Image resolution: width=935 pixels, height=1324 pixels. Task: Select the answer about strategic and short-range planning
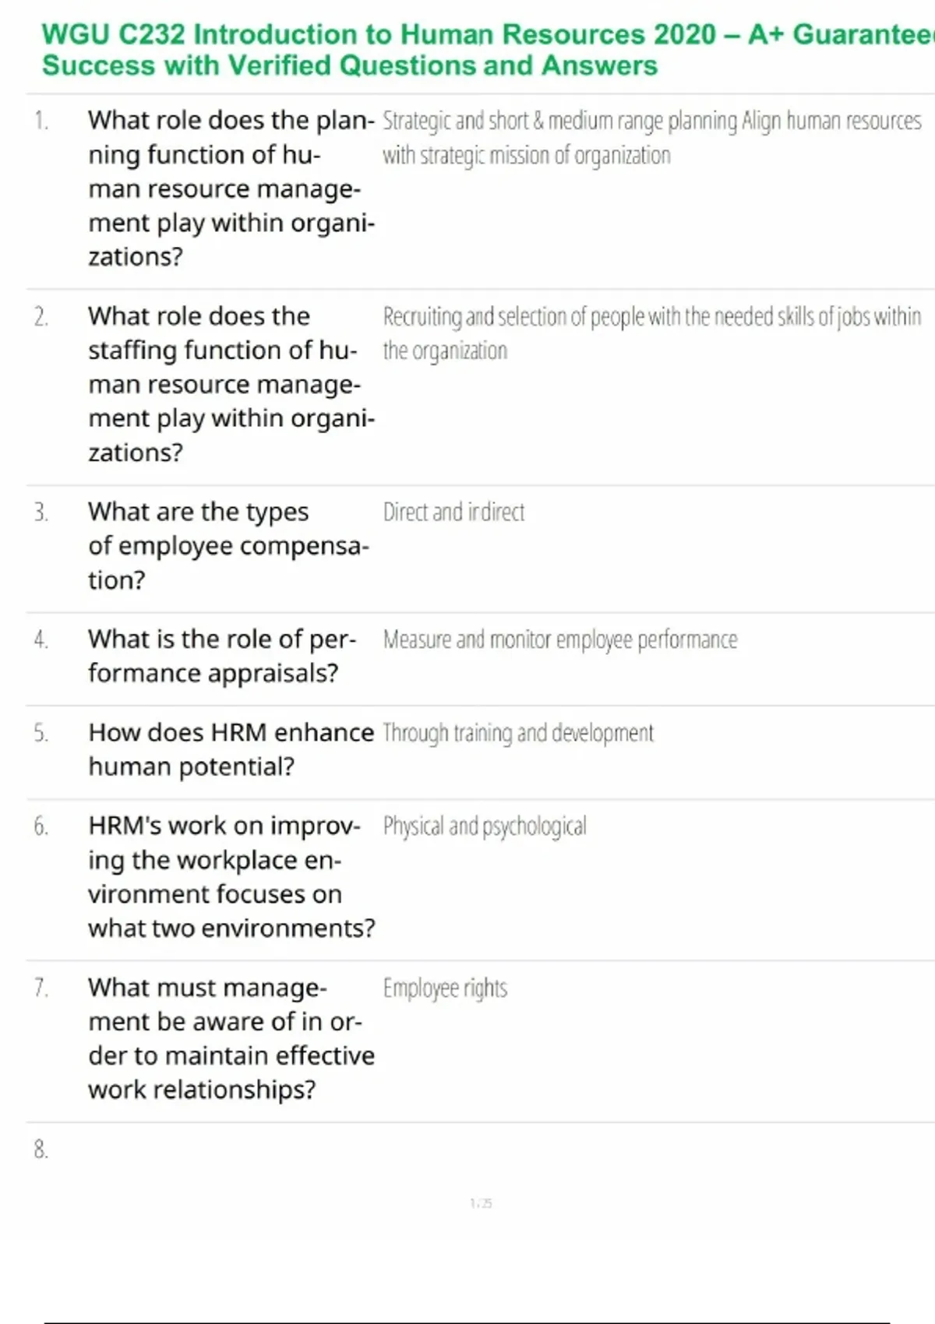coord(651,138)
